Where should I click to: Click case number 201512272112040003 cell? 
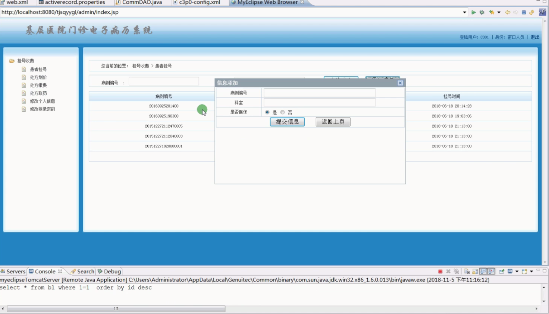pyautogui.click(x=164, y=136)
